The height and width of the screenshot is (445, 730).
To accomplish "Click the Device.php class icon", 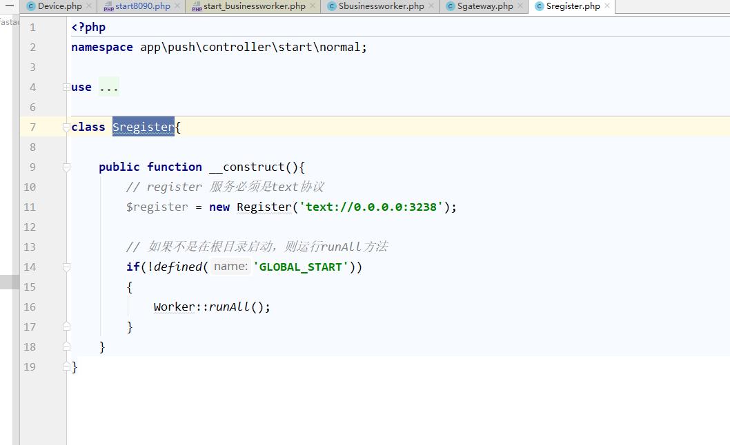I will [31, 6].
